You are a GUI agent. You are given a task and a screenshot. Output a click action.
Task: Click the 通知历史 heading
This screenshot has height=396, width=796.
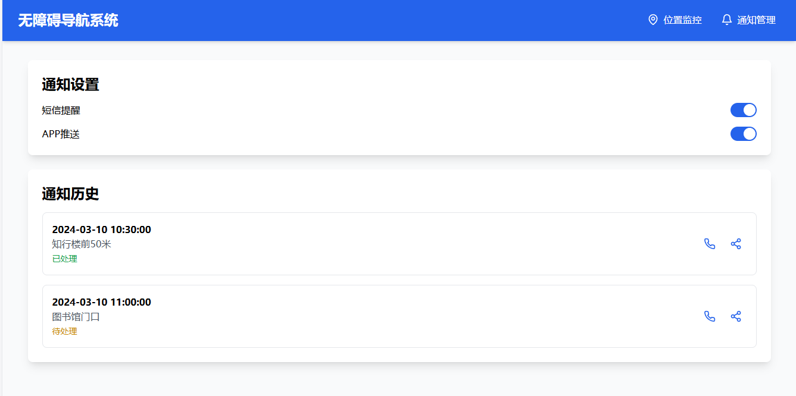tap(70, 194)
